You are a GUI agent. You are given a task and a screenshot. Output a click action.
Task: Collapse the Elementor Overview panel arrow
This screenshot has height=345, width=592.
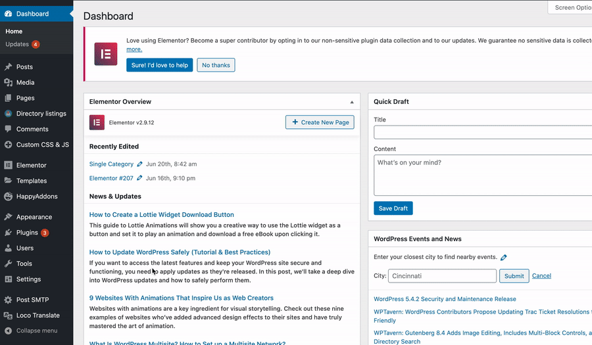[x=352, y=102]
